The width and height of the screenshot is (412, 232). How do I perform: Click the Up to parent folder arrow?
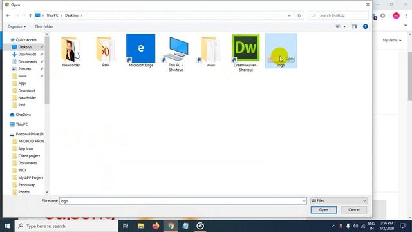pos(30,15)
